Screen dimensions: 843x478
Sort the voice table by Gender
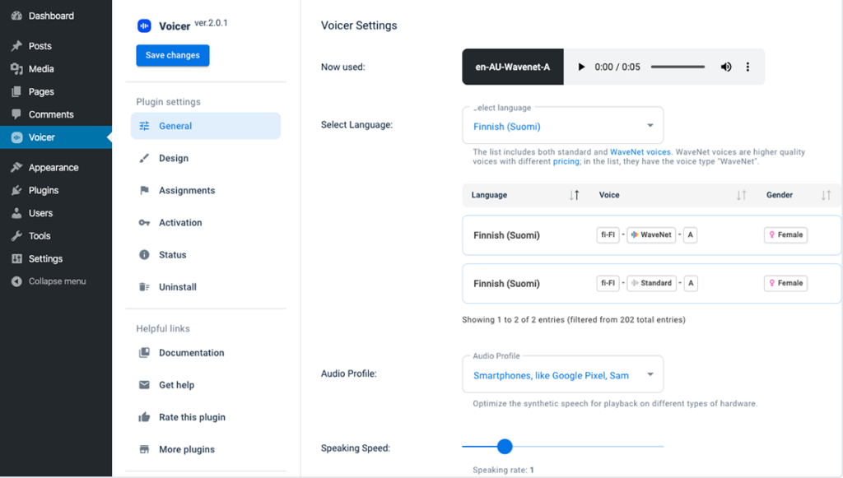pyautogui.click(x=824, y=195)
